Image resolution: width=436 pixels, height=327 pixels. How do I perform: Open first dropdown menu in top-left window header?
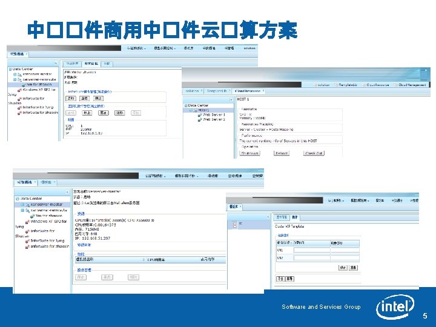[136, 48]
